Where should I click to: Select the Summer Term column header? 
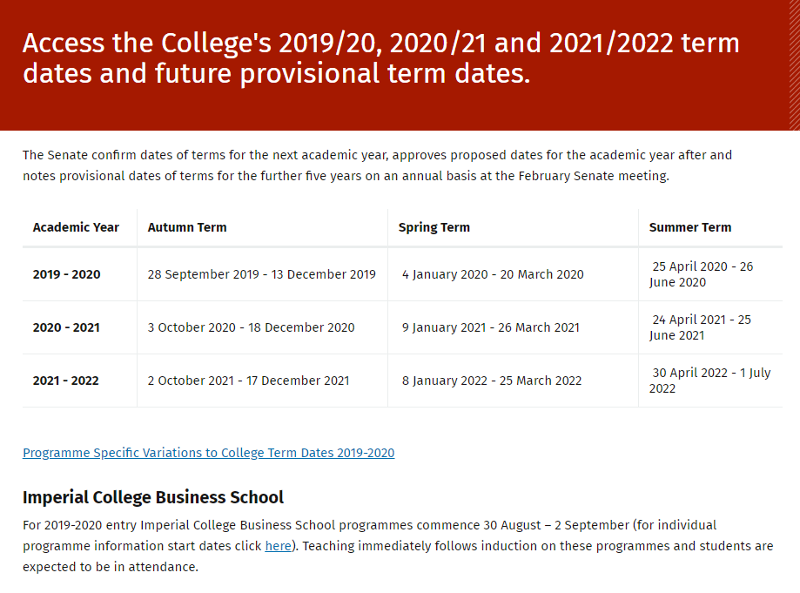tap(690, 227)
